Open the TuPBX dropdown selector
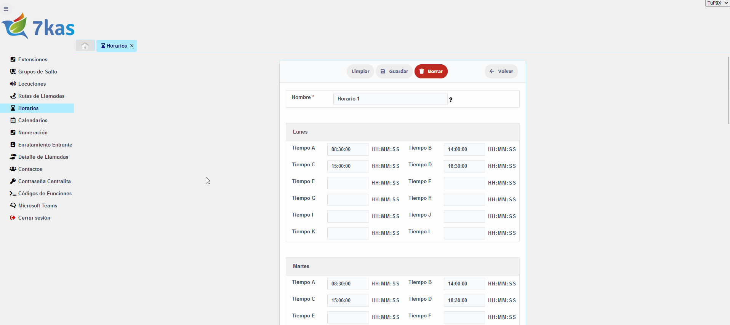This screenshot has width=730, height=325. (717, 3)
